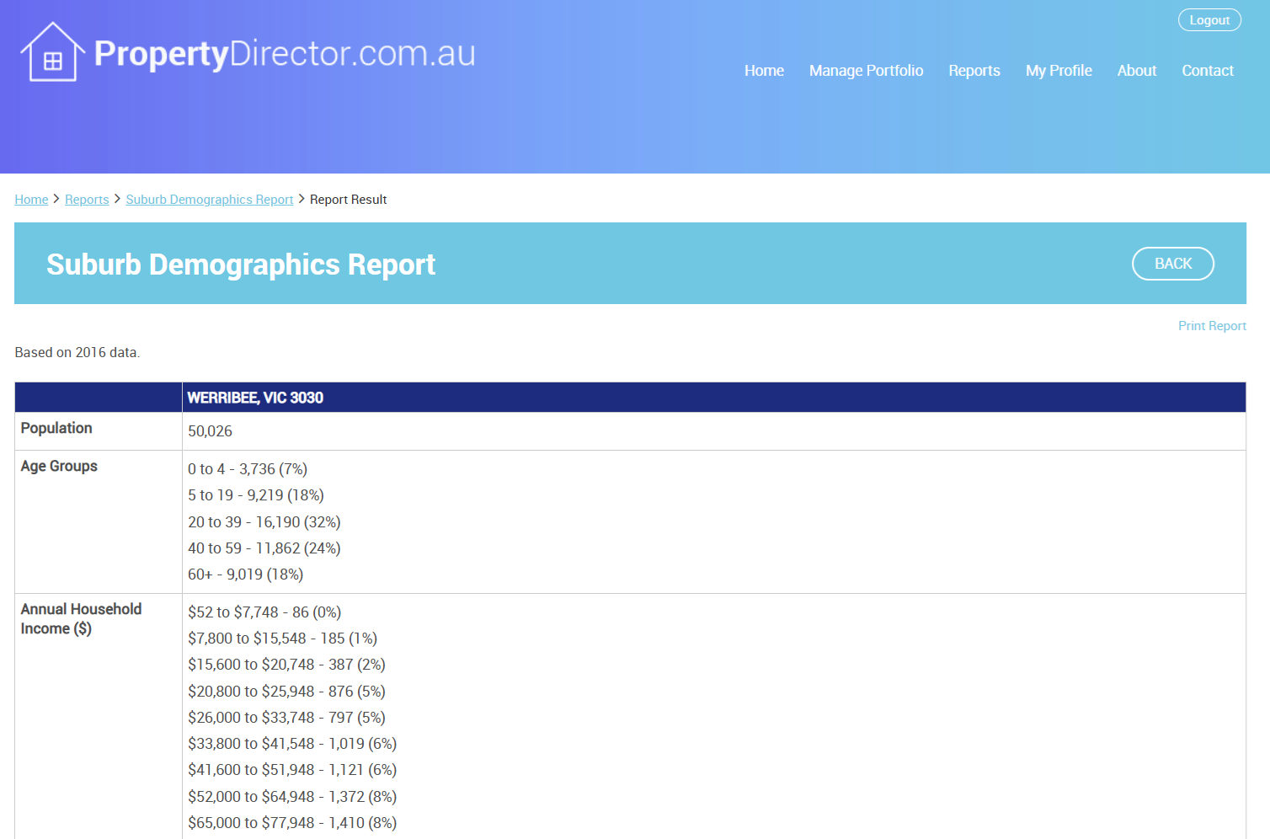Viewport: 1270px width, 839px height.
Task: Go to Reports in the top navigation
Action: [974, 71]
